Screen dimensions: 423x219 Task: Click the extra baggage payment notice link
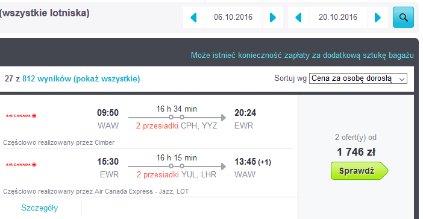click(x=302, y=55)
